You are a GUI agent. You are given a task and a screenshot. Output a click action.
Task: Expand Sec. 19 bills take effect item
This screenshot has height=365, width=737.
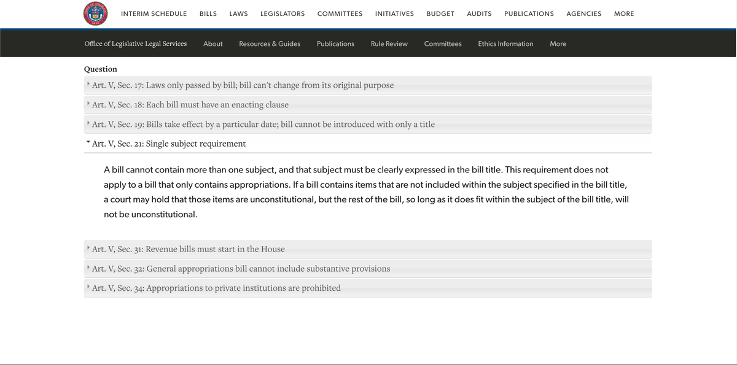click(x=263, y=125)
